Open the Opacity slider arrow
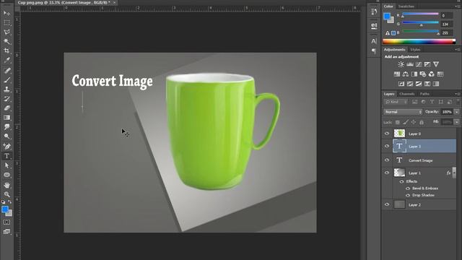Viewport: 462px width, 260px height. [457, 112]
